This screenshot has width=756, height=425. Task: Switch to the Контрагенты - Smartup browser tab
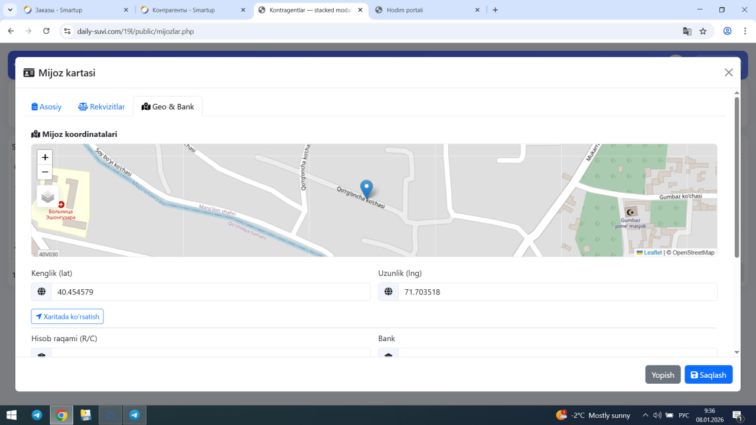click(x=193, y=10)
